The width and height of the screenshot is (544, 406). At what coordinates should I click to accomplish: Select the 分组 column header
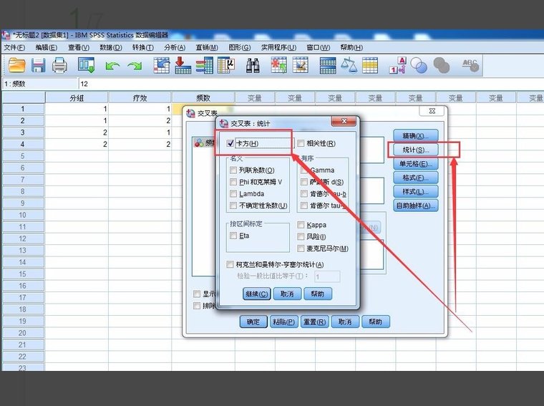point(77,98)
